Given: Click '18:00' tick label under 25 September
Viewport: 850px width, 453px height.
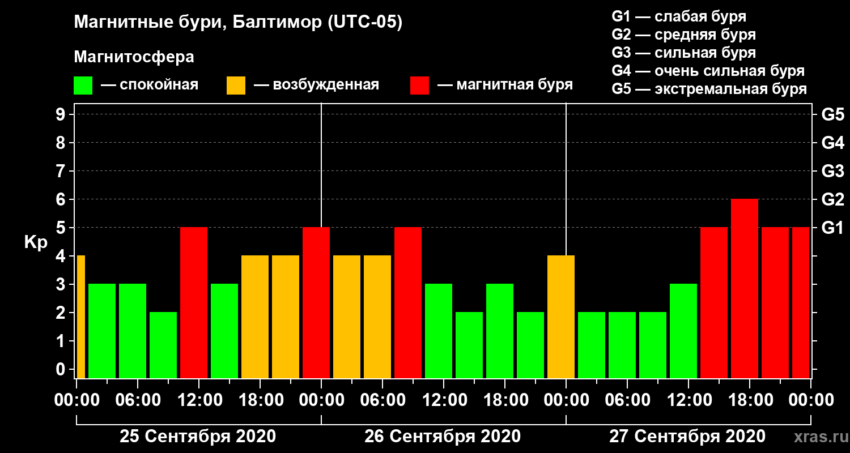Looking at the screenshot, I should 260,400.
